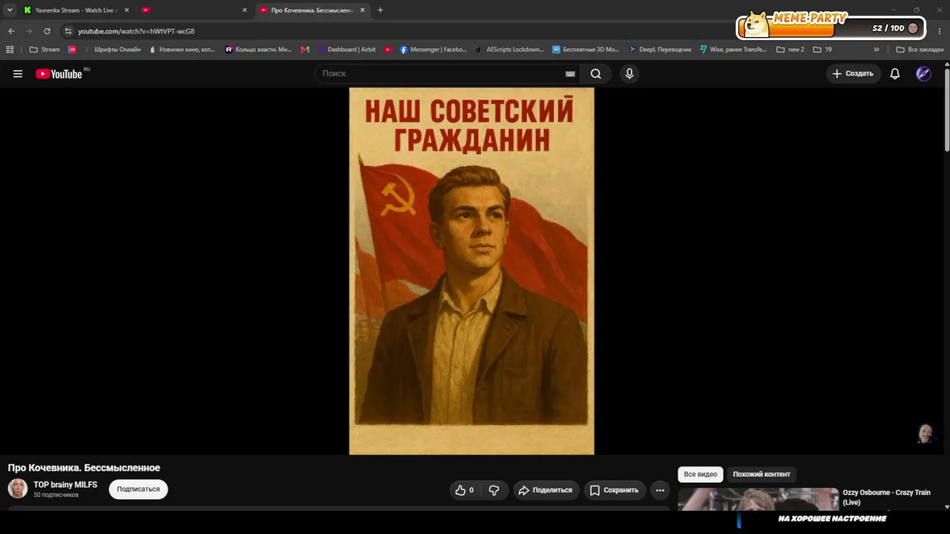Viewport: 950px width, 534px height.
Task: Open the Dashboard | Airbit bookmark
Action: 347,50
